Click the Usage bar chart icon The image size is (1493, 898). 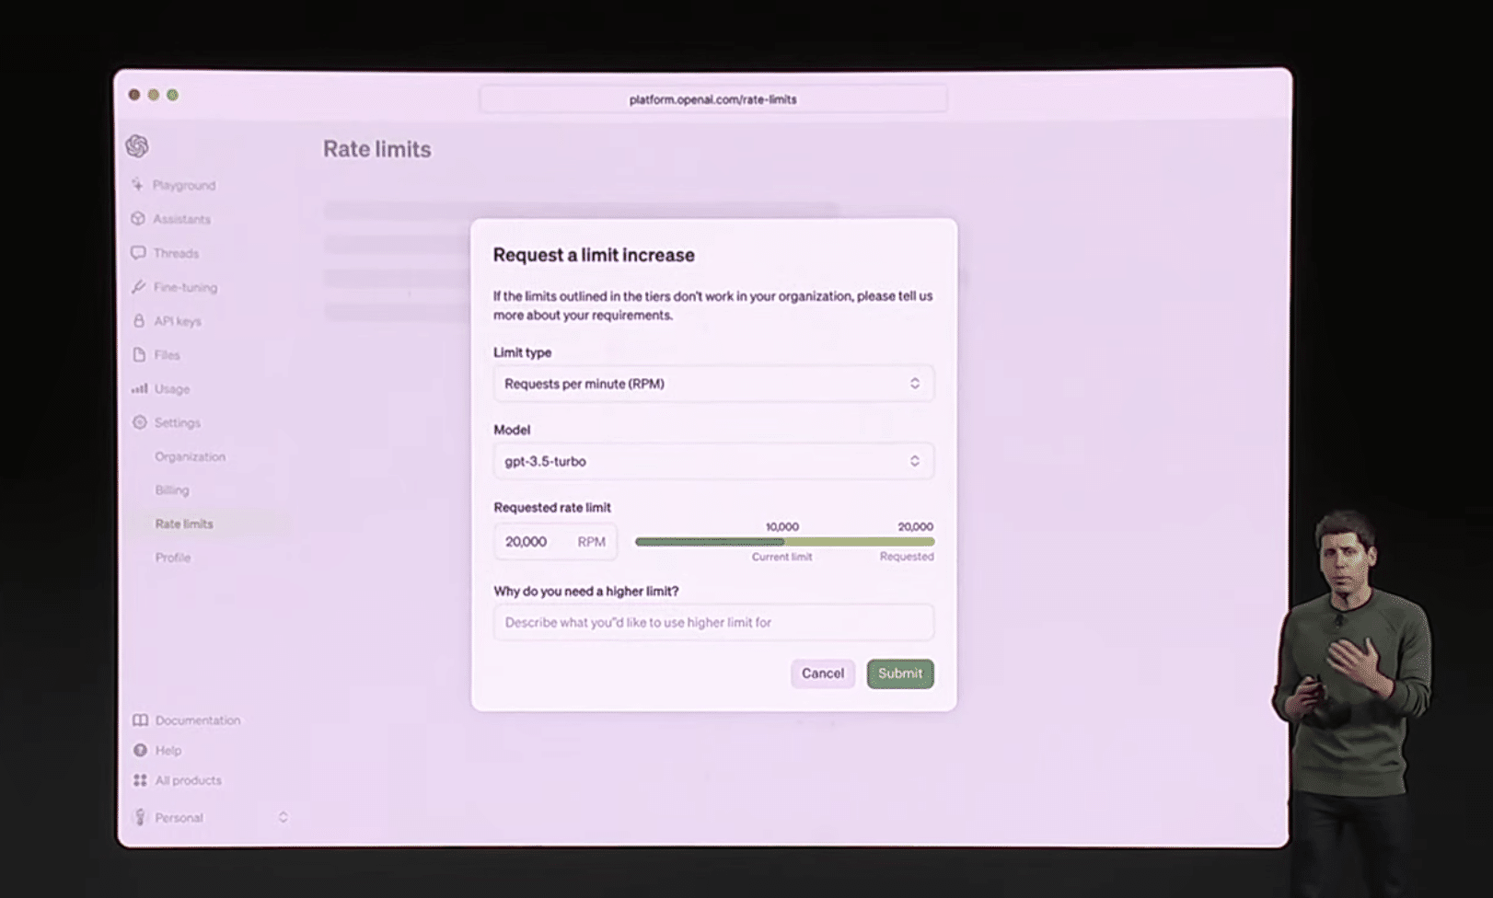pyautogui.click(x=139, y=389)
